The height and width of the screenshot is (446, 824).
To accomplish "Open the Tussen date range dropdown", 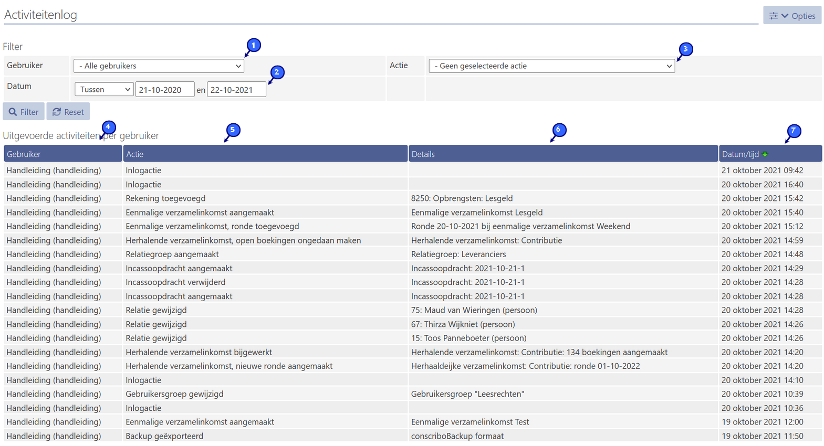I will (x=104, y=90).
